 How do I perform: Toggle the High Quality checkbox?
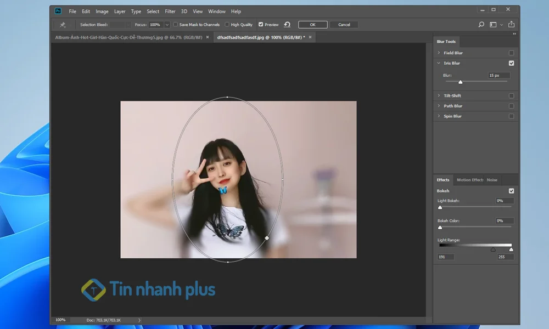coord(226,25)
